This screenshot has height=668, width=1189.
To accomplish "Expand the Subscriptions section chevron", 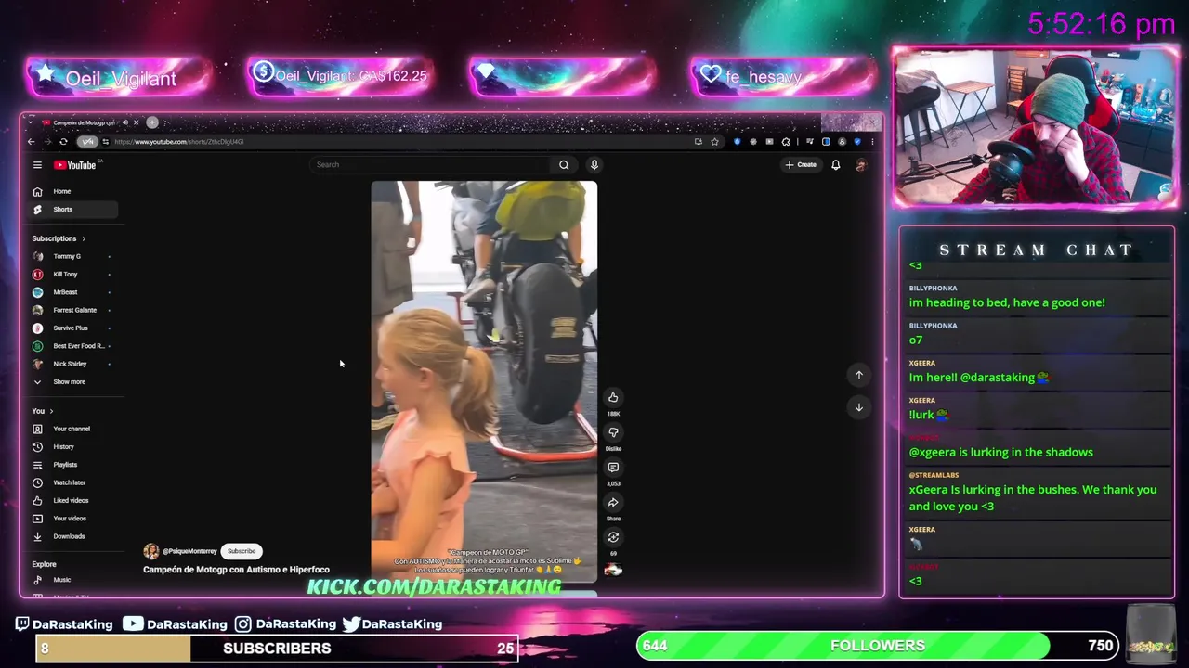I will click(83, 238).
